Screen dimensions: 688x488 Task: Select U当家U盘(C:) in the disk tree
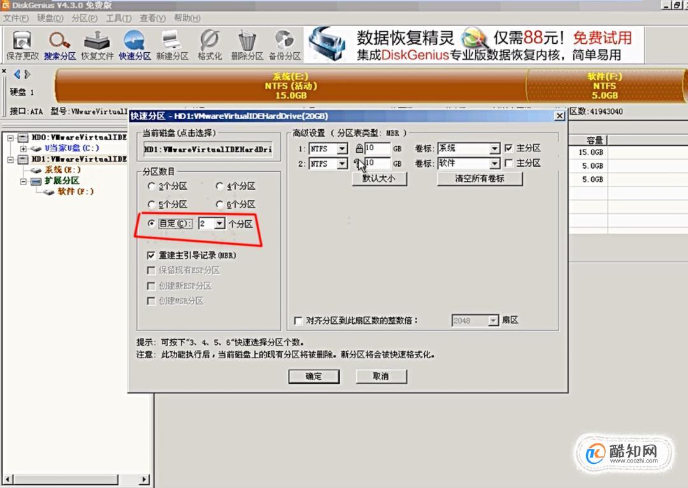click(x=71, y=148)
